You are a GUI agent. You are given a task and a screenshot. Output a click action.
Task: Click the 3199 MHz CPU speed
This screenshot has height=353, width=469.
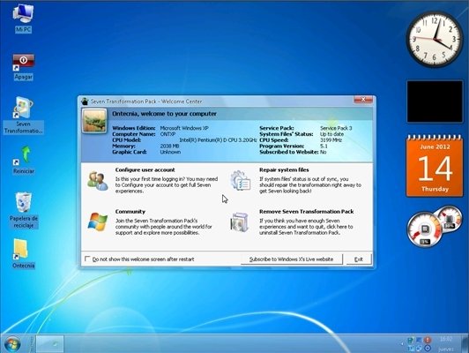point(331,140)
